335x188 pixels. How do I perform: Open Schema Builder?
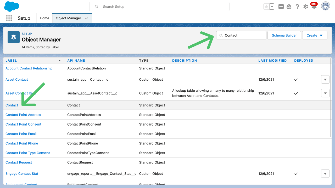(x=284, y=35)
